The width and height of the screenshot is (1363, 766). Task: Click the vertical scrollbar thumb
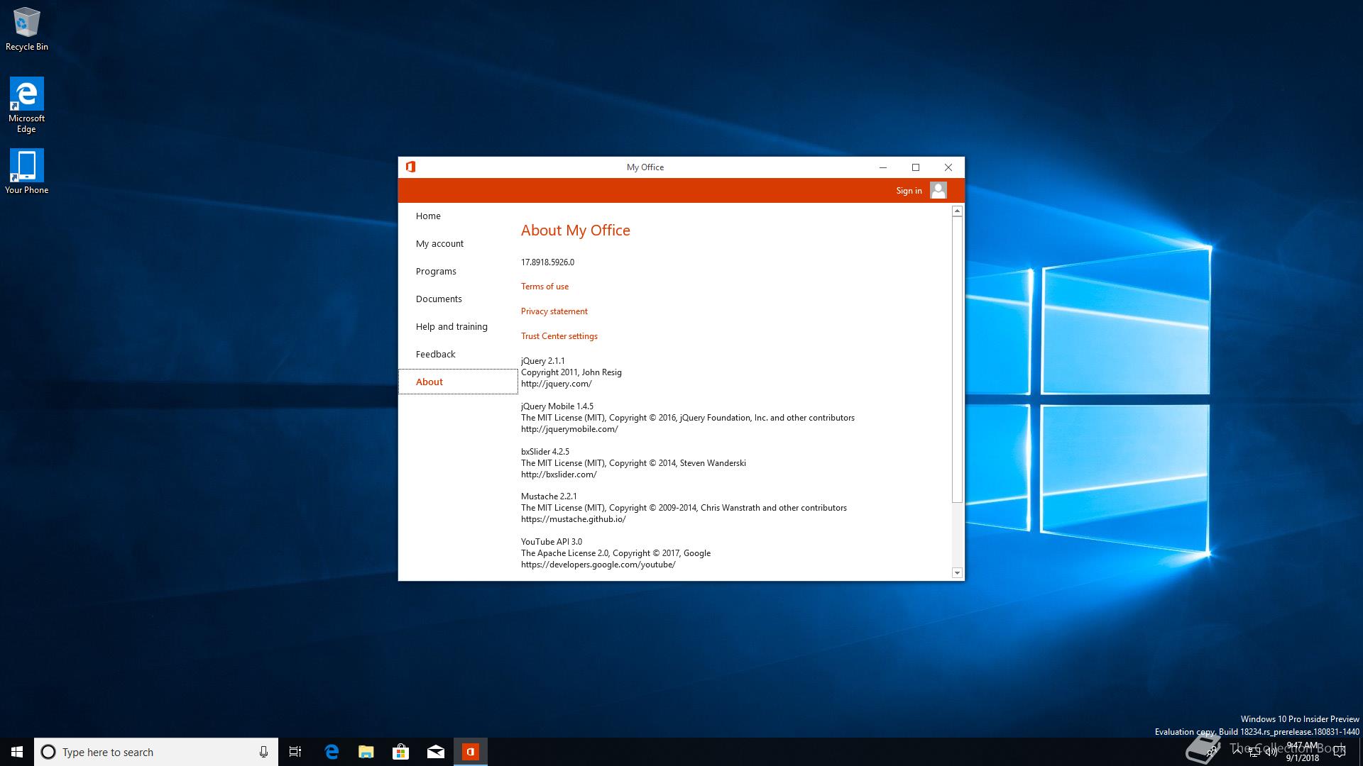click(957, 360)
